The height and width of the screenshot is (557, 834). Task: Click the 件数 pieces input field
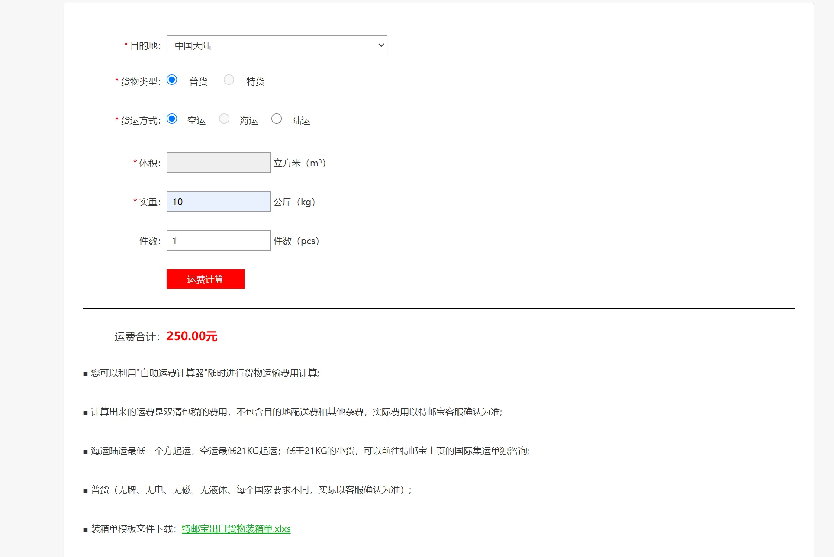tap(219, 241)
